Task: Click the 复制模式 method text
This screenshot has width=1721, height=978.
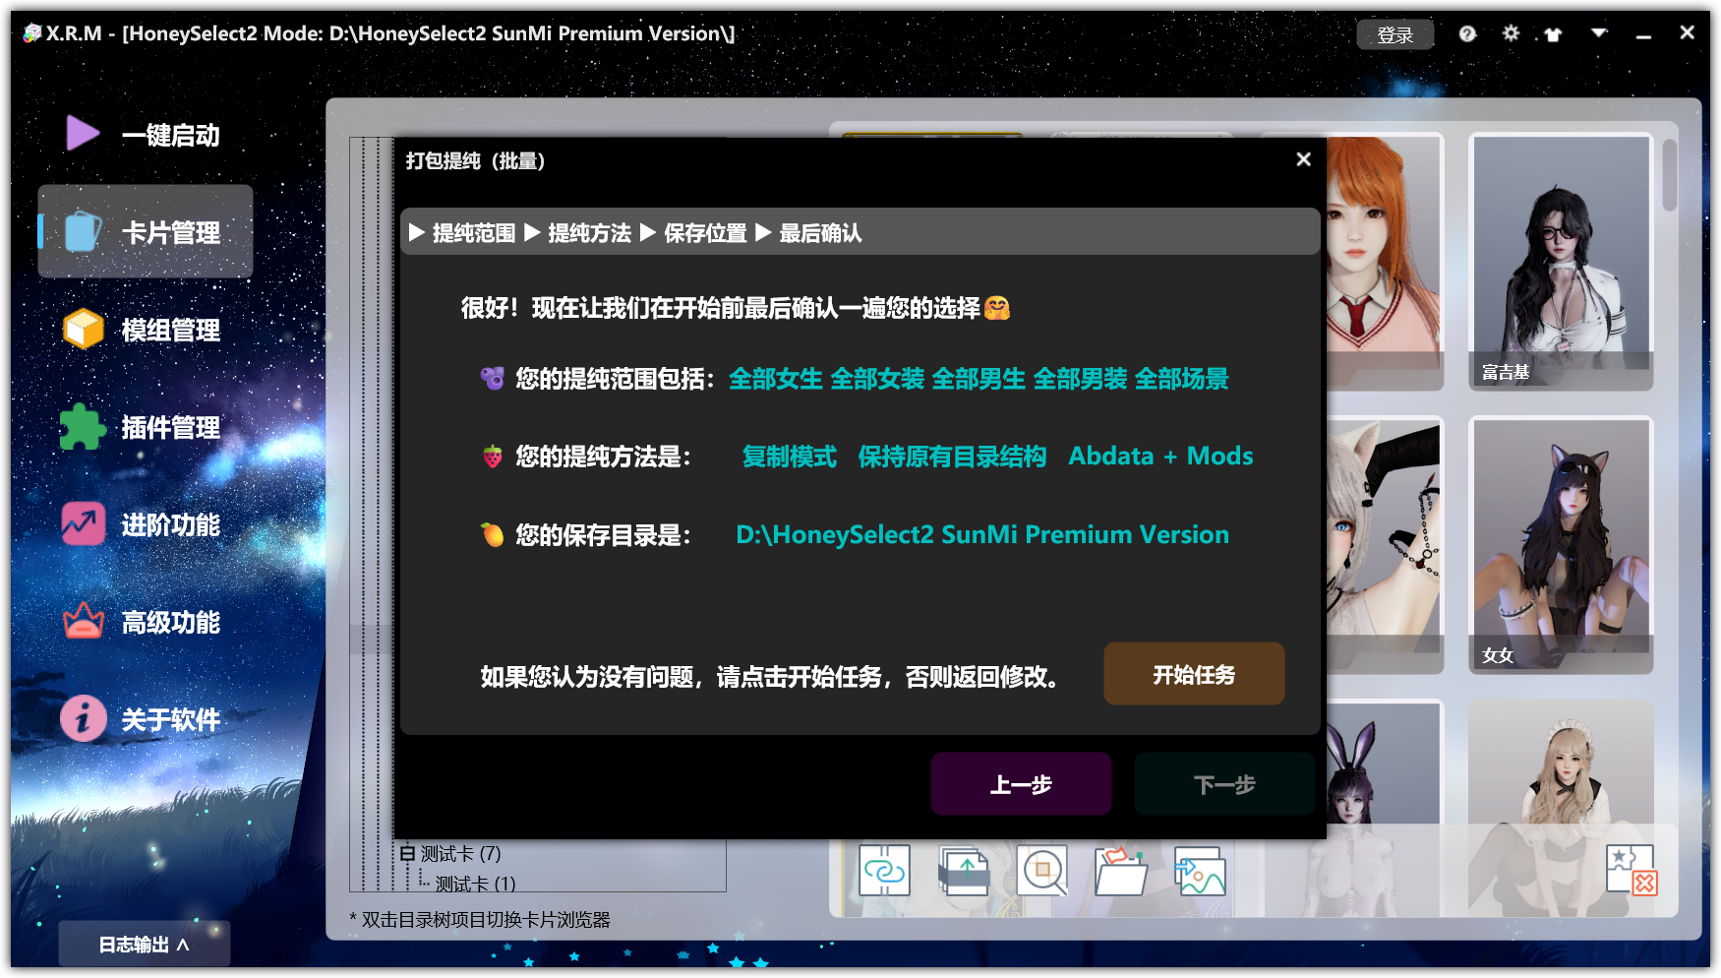Action: point(790,457)
